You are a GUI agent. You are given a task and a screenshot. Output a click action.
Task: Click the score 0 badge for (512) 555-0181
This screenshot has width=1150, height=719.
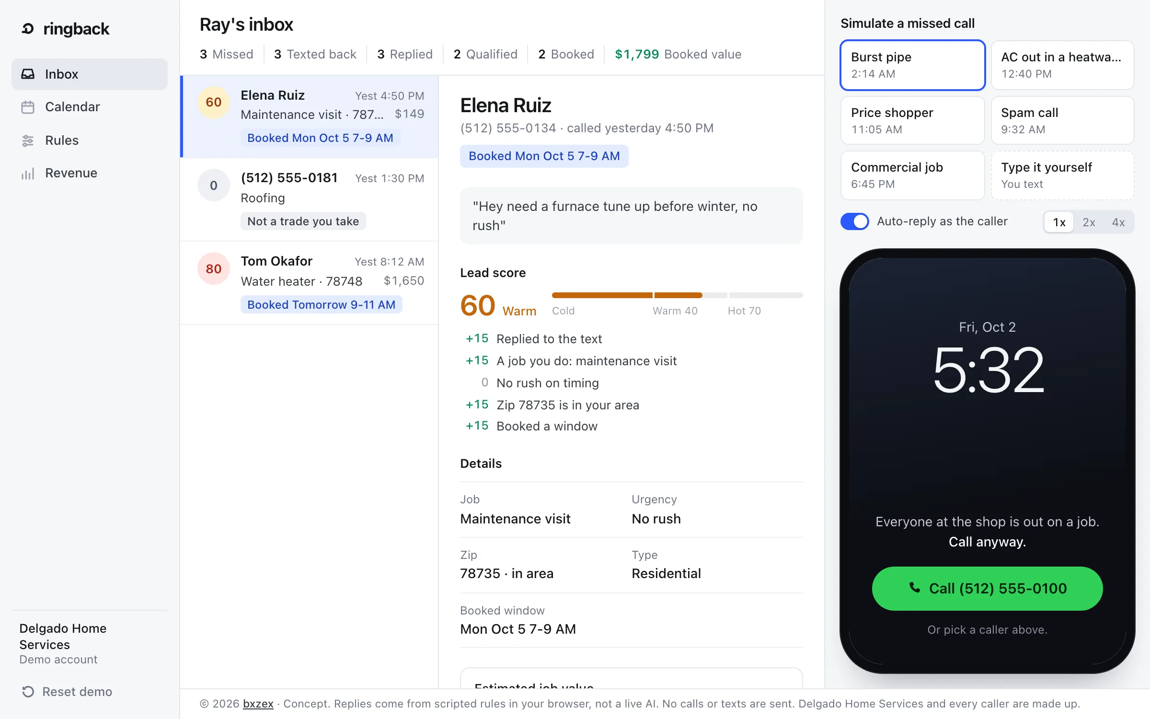pos(214,186)
